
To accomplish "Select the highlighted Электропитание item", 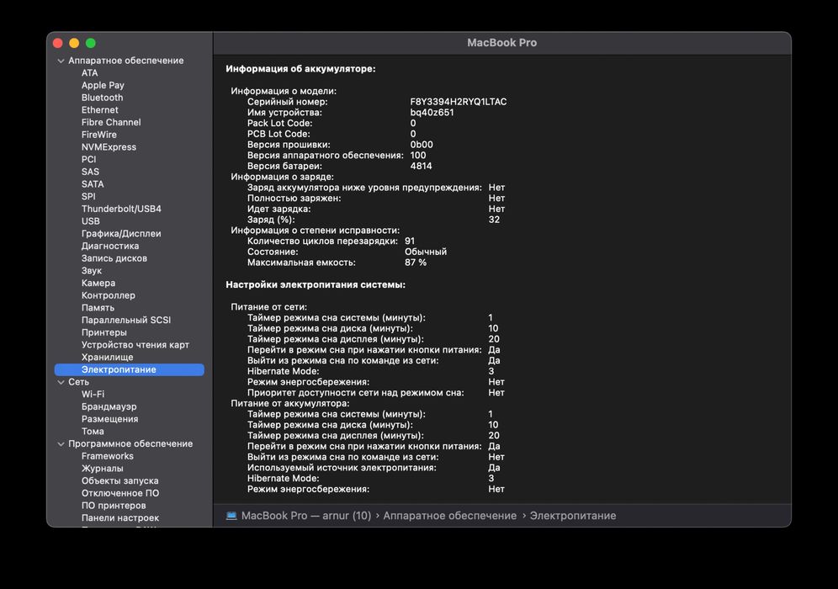I will pyautogui.click(x=130, y=369).
